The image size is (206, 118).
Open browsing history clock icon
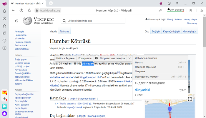coord(4,18)
